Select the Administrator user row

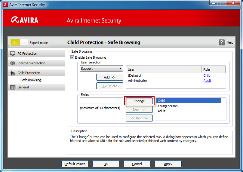click(176, 81)
